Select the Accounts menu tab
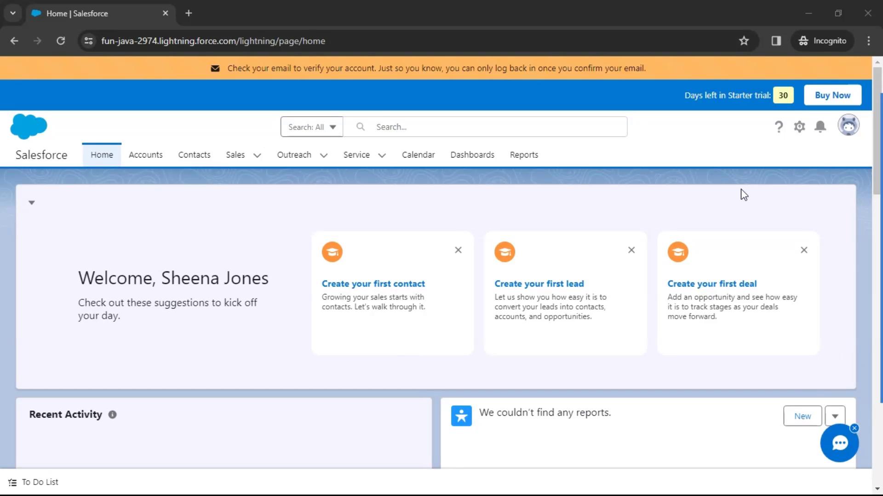Image resolution: width=883 pixels, height=496 pixels. tap(145, 154)
